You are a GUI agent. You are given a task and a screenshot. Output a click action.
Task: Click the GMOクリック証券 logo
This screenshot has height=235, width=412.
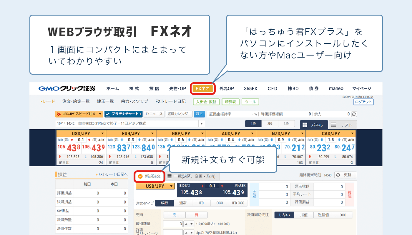pos(67,88)
